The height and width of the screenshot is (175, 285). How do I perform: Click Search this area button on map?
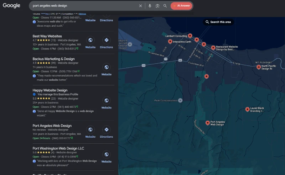[218, 22]
